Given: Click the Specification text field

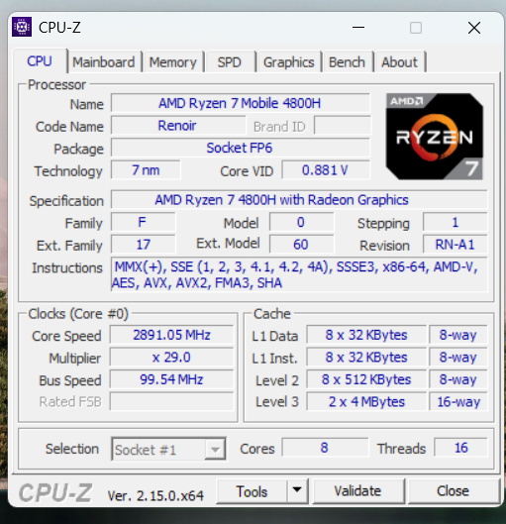Looking at the screenshot, I should pos(299,200).
